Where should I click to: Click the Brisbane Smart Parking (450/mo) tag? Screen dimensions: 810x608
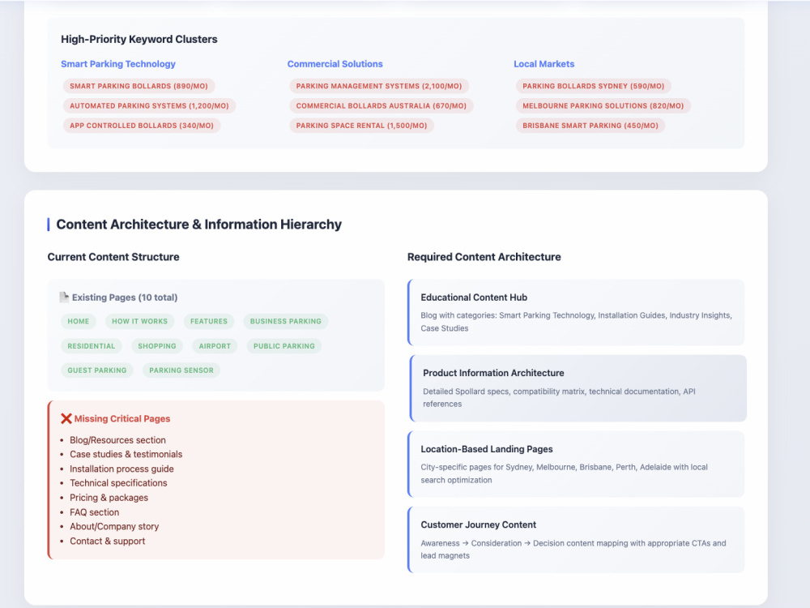point(590,125)
